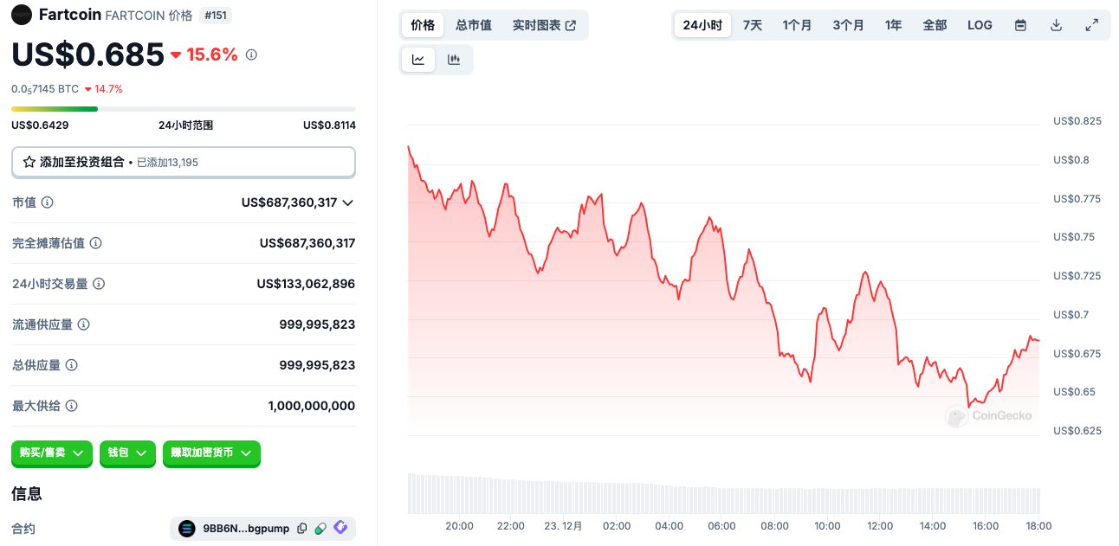Click the US$0.8114 24h high value
The height and width of the screenshot is (546, 1119).
[329, 125]
